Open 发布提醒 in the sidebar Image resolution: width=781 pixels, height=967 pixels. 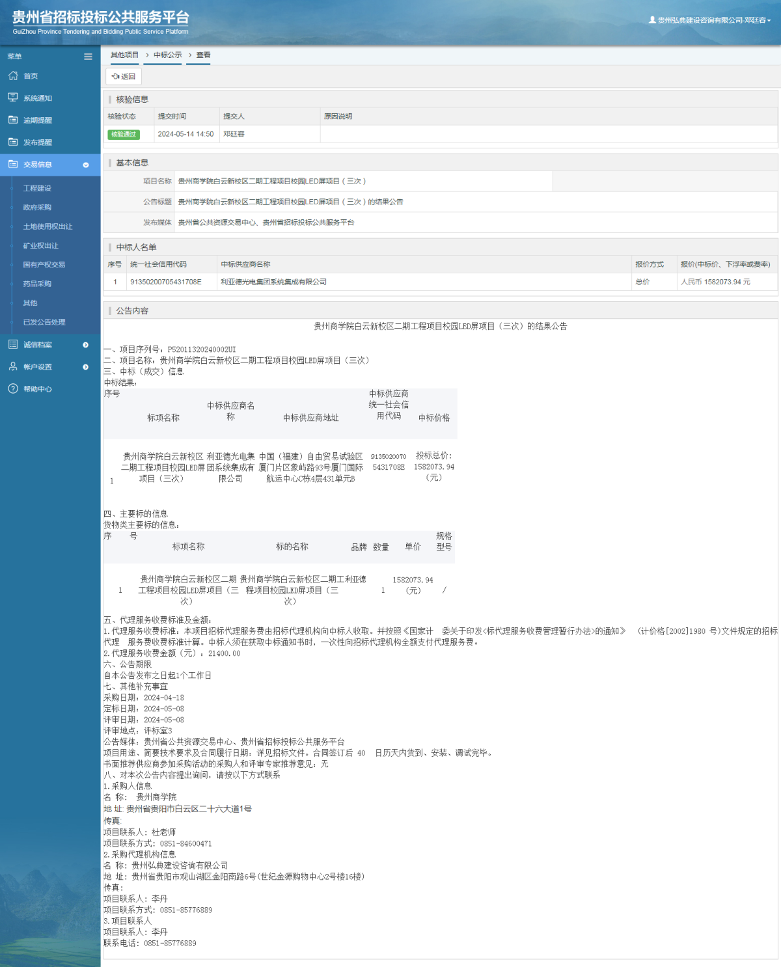tap(38, 143)
